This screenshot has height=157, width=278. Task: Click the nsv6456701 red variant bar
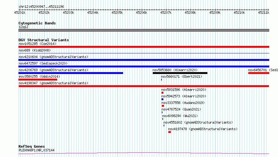[x=259, y=73]
